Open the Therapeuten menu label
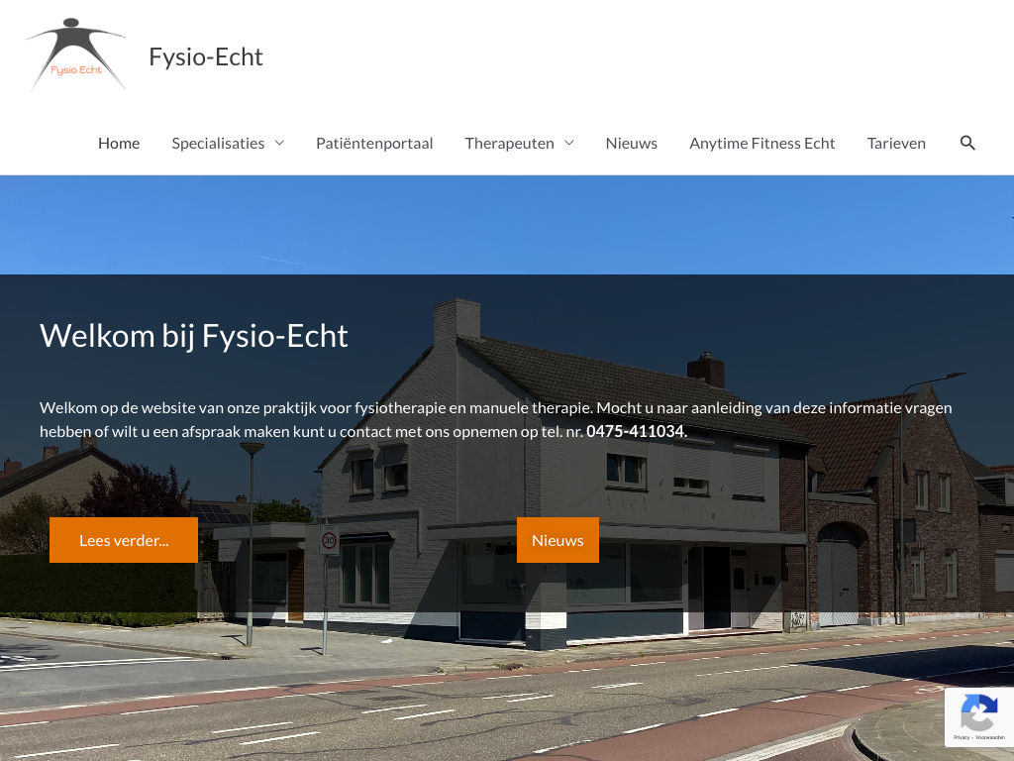Image resolution: width=1014 pixels, height=761 pixels. (x=509, y=143)
